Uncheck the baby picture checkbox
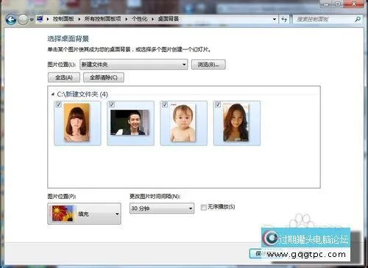368x268 pixels. pyautogui.click(x=165, y=104)
